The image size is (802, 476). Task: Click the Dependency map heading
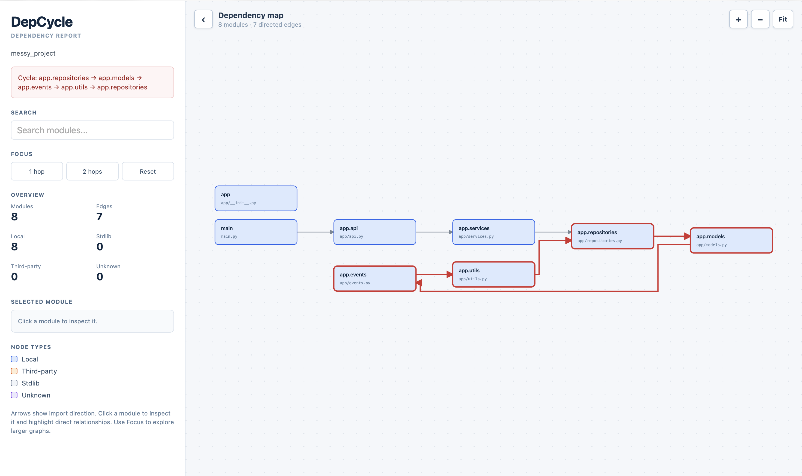(x=251, y=15)
